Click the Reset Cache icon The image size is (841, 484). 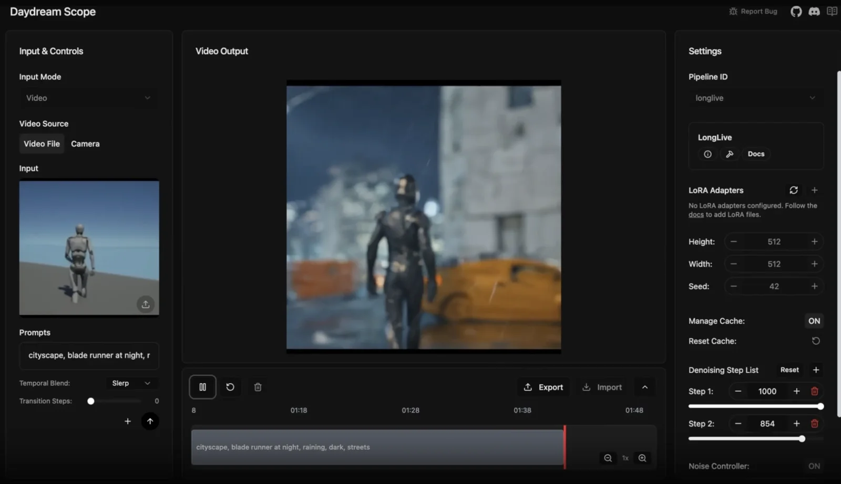point(816,341)
